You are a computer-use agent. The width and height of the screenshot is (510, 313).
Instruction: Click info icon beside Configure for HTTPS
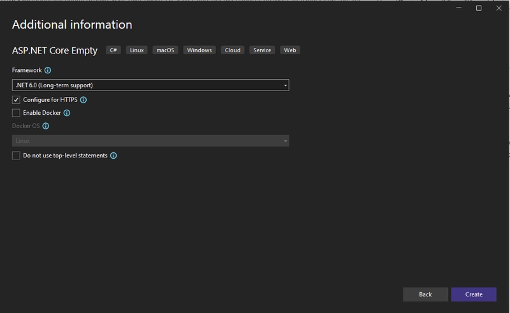(84, 100)
